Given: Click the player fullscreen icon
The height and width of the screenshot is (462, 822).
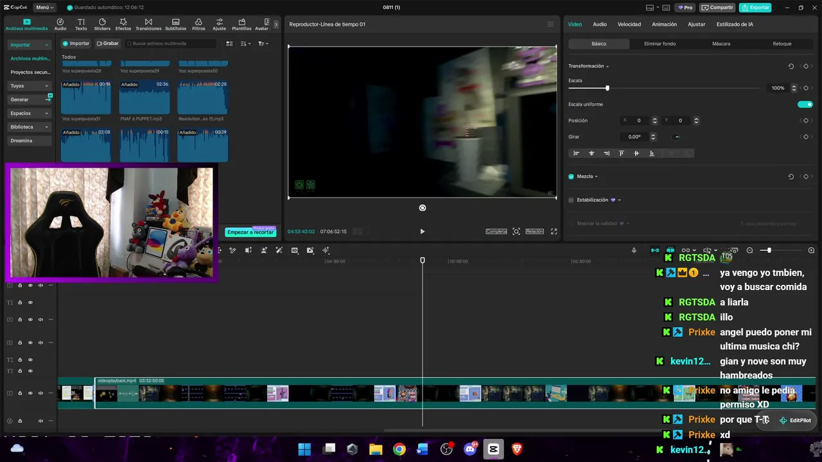Looking at the screenshot, I should pos(554,232).
